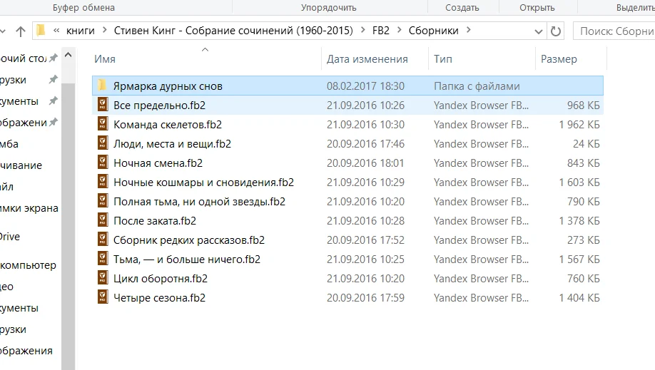Click the Упорядочить ribbon group label

[329, 8]
